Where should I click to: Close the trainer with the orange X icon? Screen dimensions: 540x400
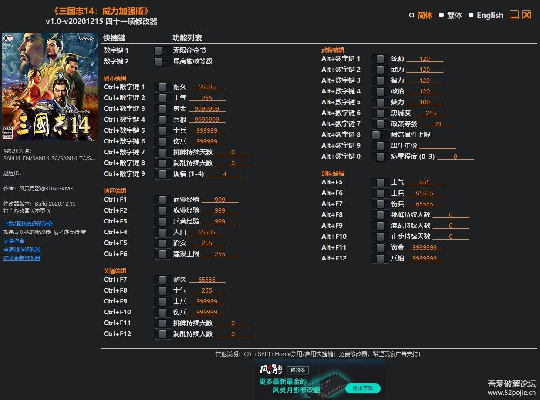click(526, 15)
